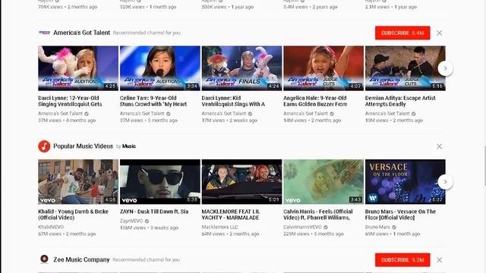Open America's Got Talent name under Demian Aditya video
Viewport: 486px width, 273px height.
pos(387,114)
